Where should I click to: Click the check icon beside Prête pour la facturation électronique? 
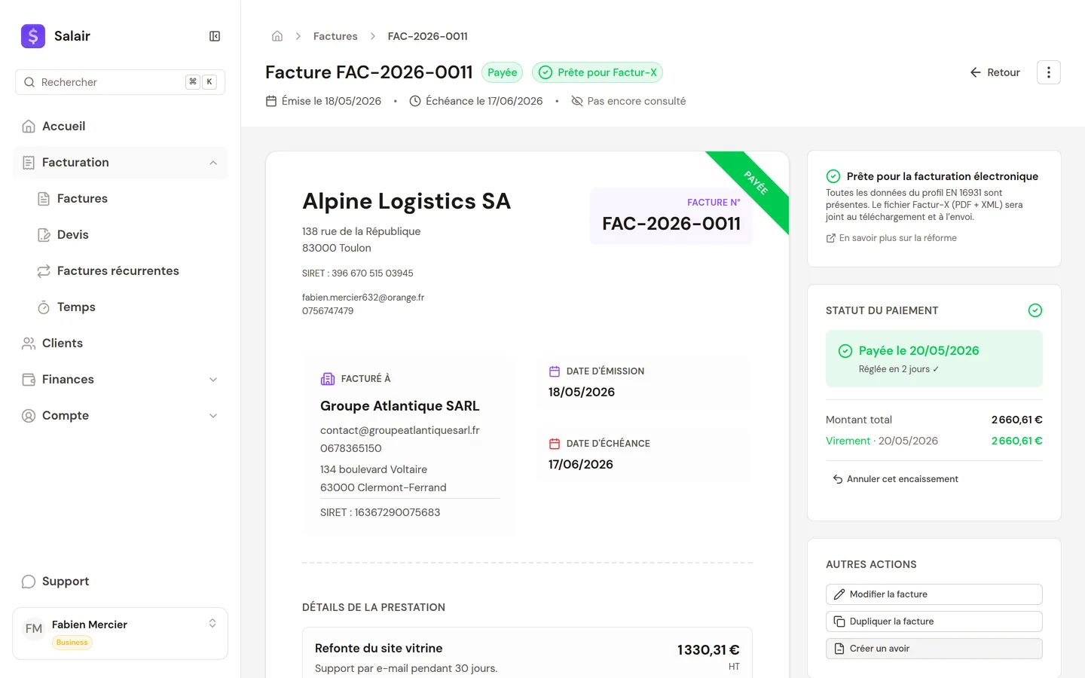click(x=833, y=176)
